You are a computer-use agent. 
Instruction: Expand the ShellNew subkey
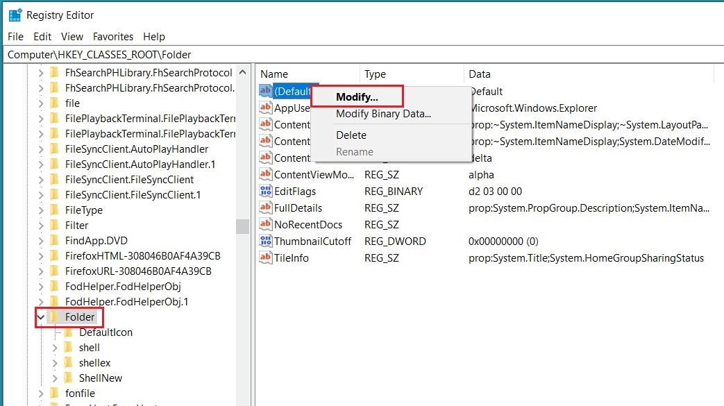tap(54, 378)
